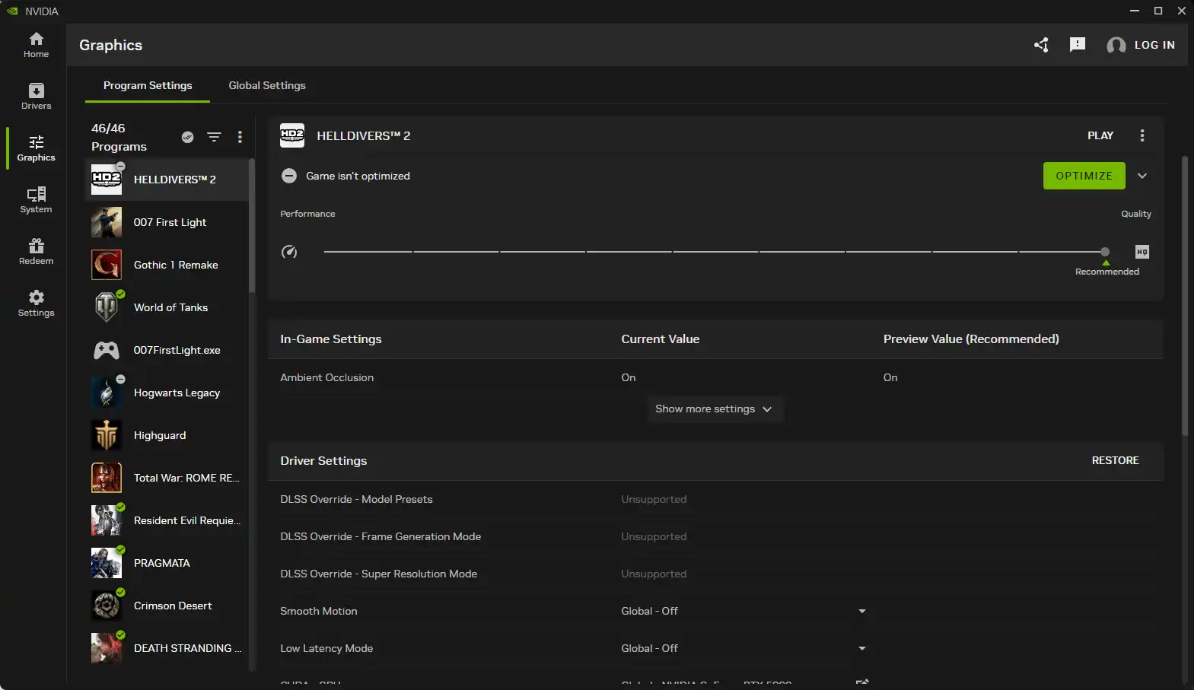Image resolution: width=1194 pixels, height=690 pixels.
Task: Select the Resident Evil Requiem icon
Action: (107, 520)
